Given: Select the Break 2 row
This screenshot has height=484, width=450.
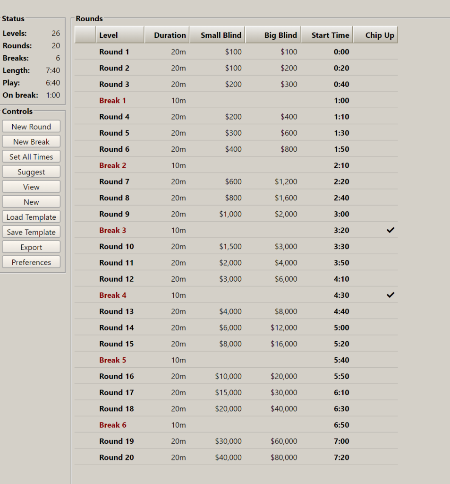Looking at the screenshot, I should coord(236,165).
